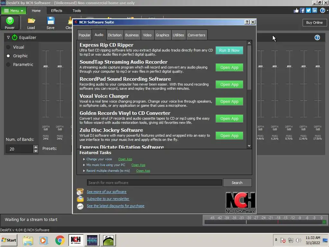329x247 pixels.
Task: Click the newsletter envelope icon
Action: coord(80,199)
